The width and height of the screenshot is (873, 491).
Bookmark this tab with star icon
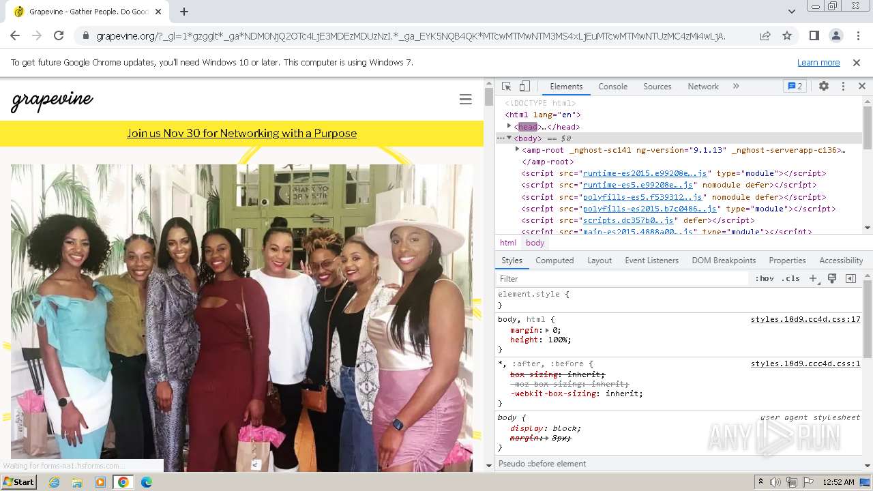787,35
